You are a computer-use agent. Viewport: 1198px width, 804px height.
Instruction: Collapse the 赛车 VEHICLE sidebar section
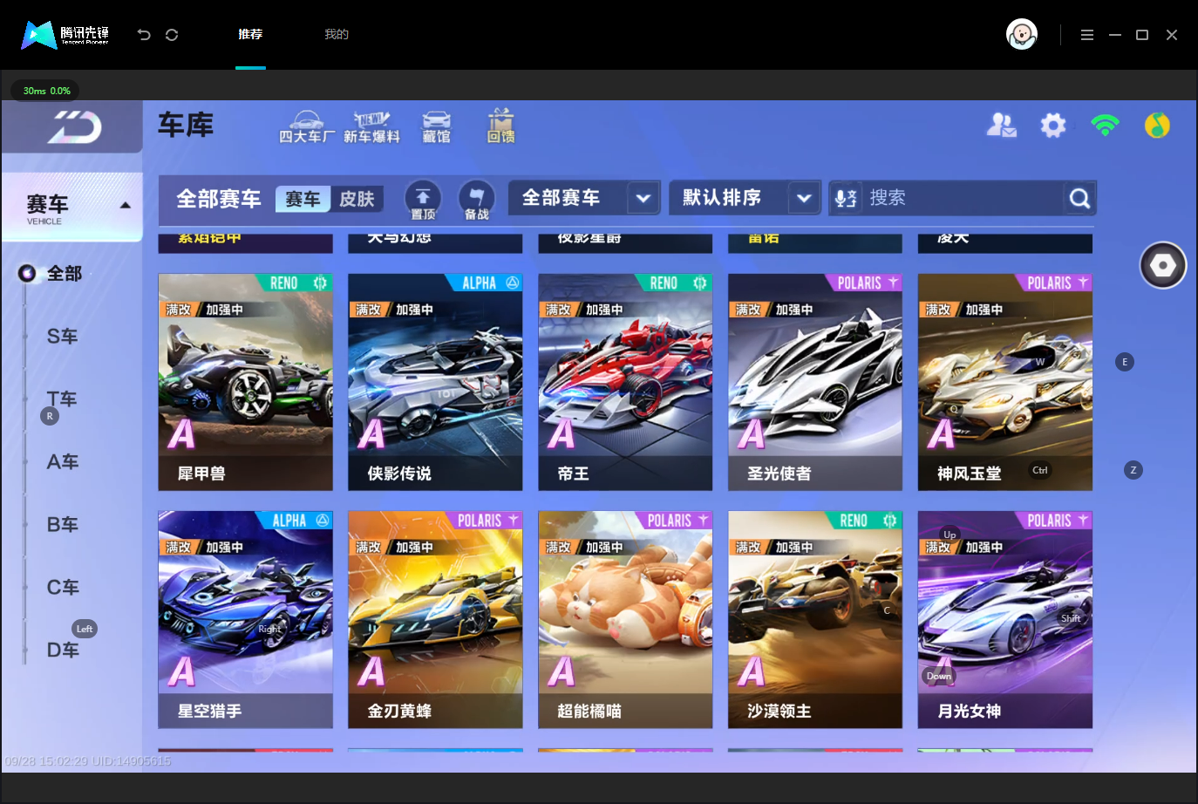coord(72,208)
